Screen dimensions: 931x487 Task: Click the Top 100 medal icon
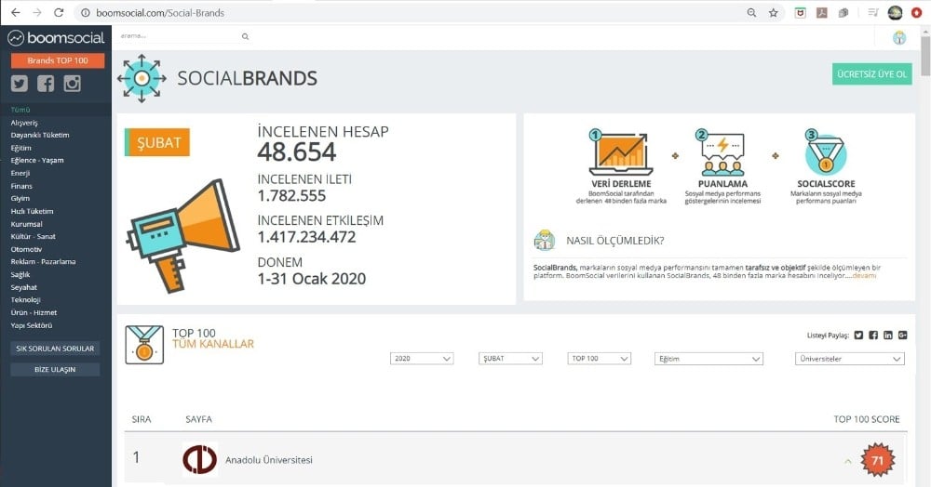[x=144, y=344]
